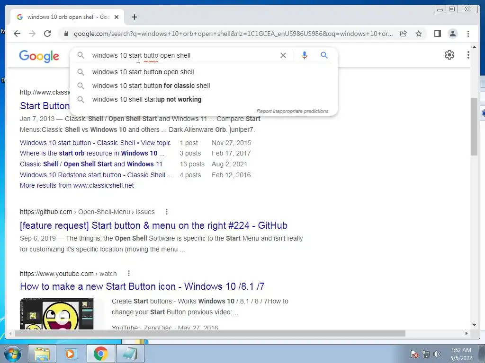Screen dimensions: 485x363
Task: Open the Chrome three-dot menu
Action: click(468, 34)
